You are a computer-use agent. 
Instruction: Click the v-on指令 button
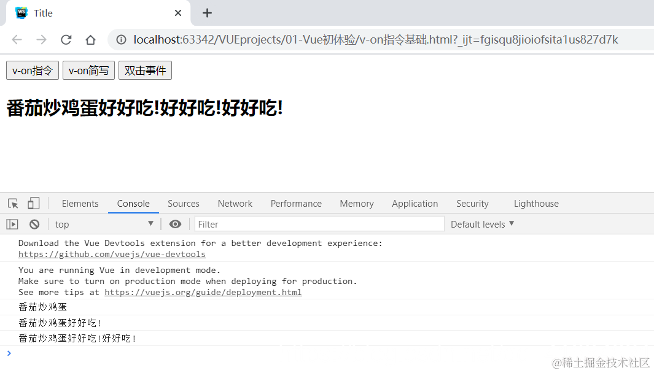(x=33, y=71)
